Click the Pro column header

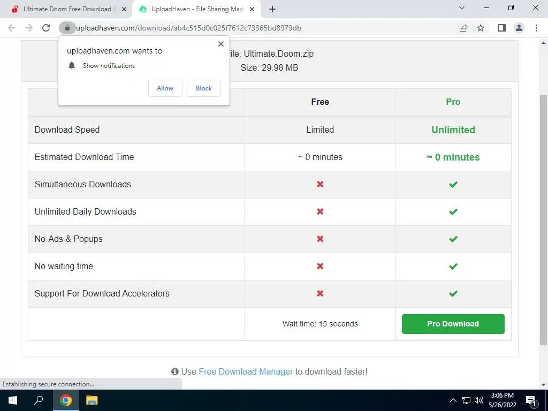coord(453,102)
